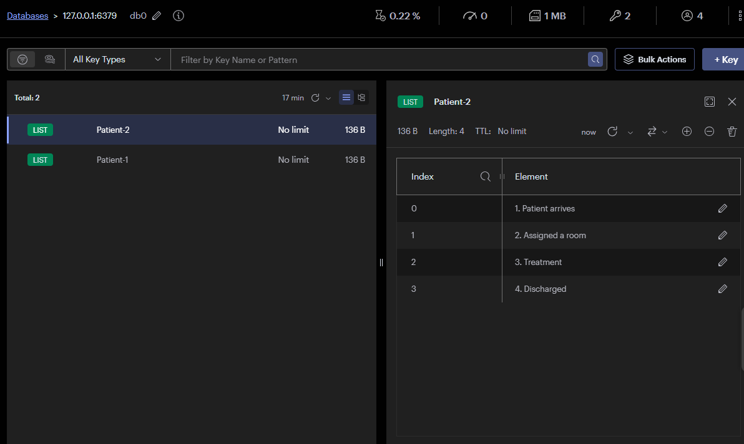Screen dimensions: 744x444
Task: Open the header overflow kebab menu
Action: (739, 15)
